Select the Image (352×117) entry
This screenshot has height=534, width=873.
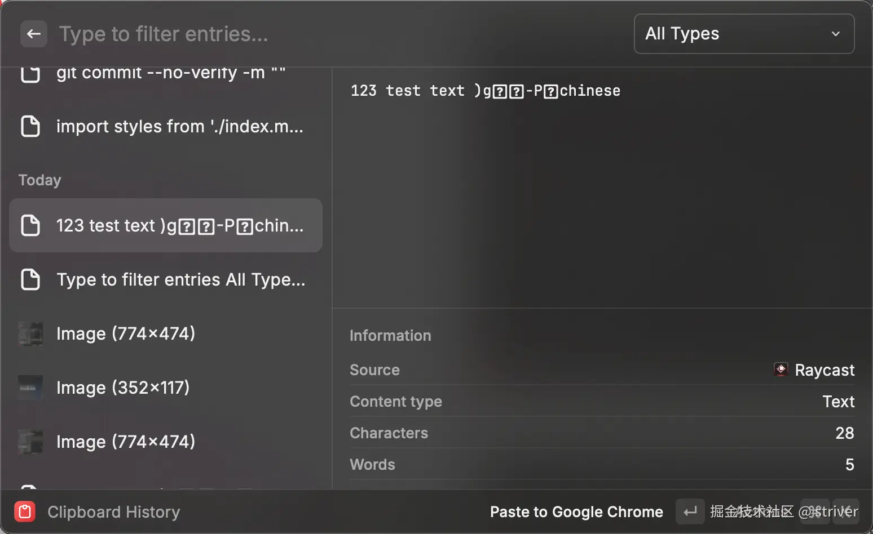point(166,388)
